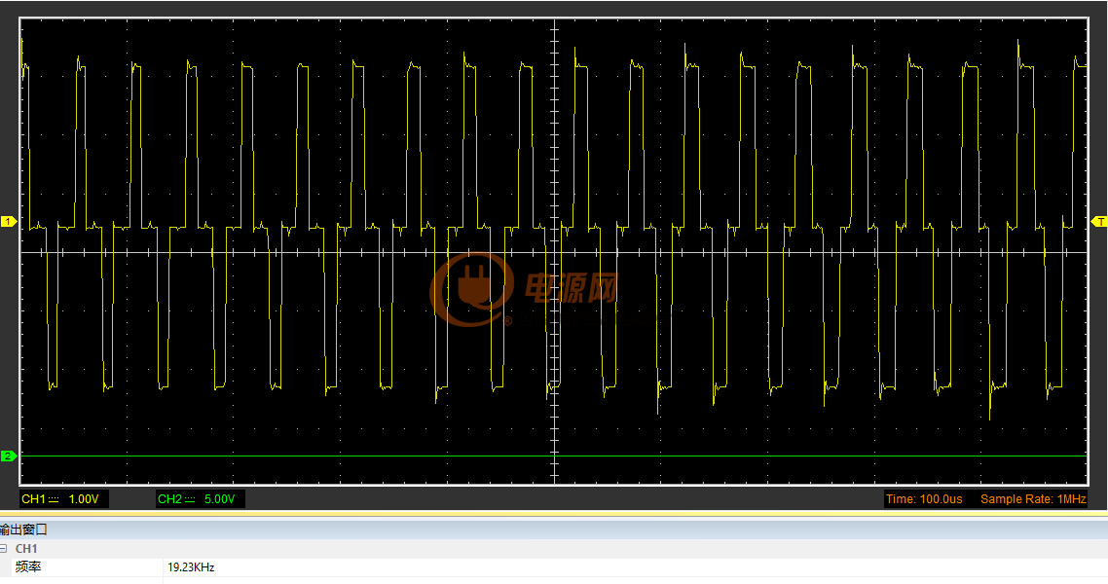
Task: Select the CH2 ground level marker
Action: coord(9,456)
